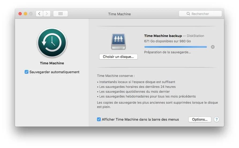Click the Time Machine window title
The image size is (239, 148).
119,14
